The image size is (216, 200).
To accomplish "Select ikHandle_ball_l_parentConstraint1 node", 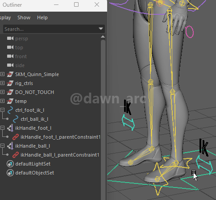I will [60, 155].
